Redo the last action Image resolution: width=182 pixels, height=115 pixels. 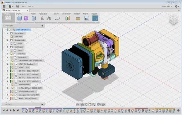coord(30,6)
